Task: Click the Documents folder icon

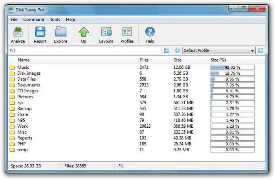Action: pyautogui.click(x=12, y=85)
